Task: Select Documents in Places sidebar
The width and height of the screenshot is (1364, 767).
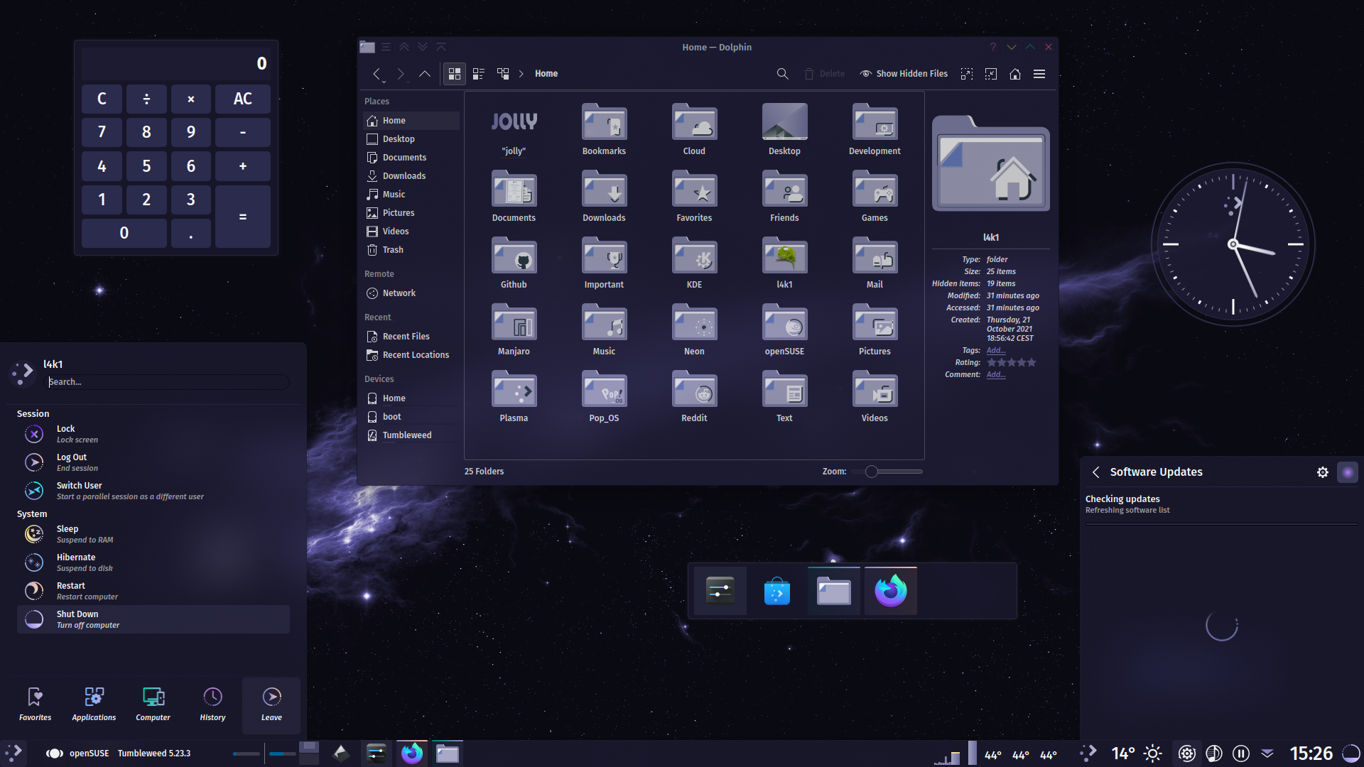Action: coord(411,158)
